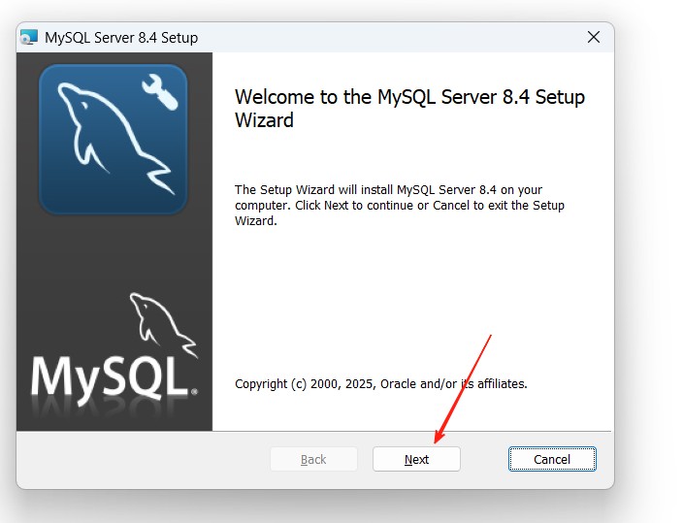
Task: Click the 'The Setup Wizard will install' paragraph
Action: 400,206
